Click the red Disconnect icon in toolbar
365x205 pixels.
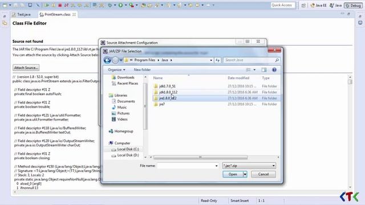[x=66, y=5]
